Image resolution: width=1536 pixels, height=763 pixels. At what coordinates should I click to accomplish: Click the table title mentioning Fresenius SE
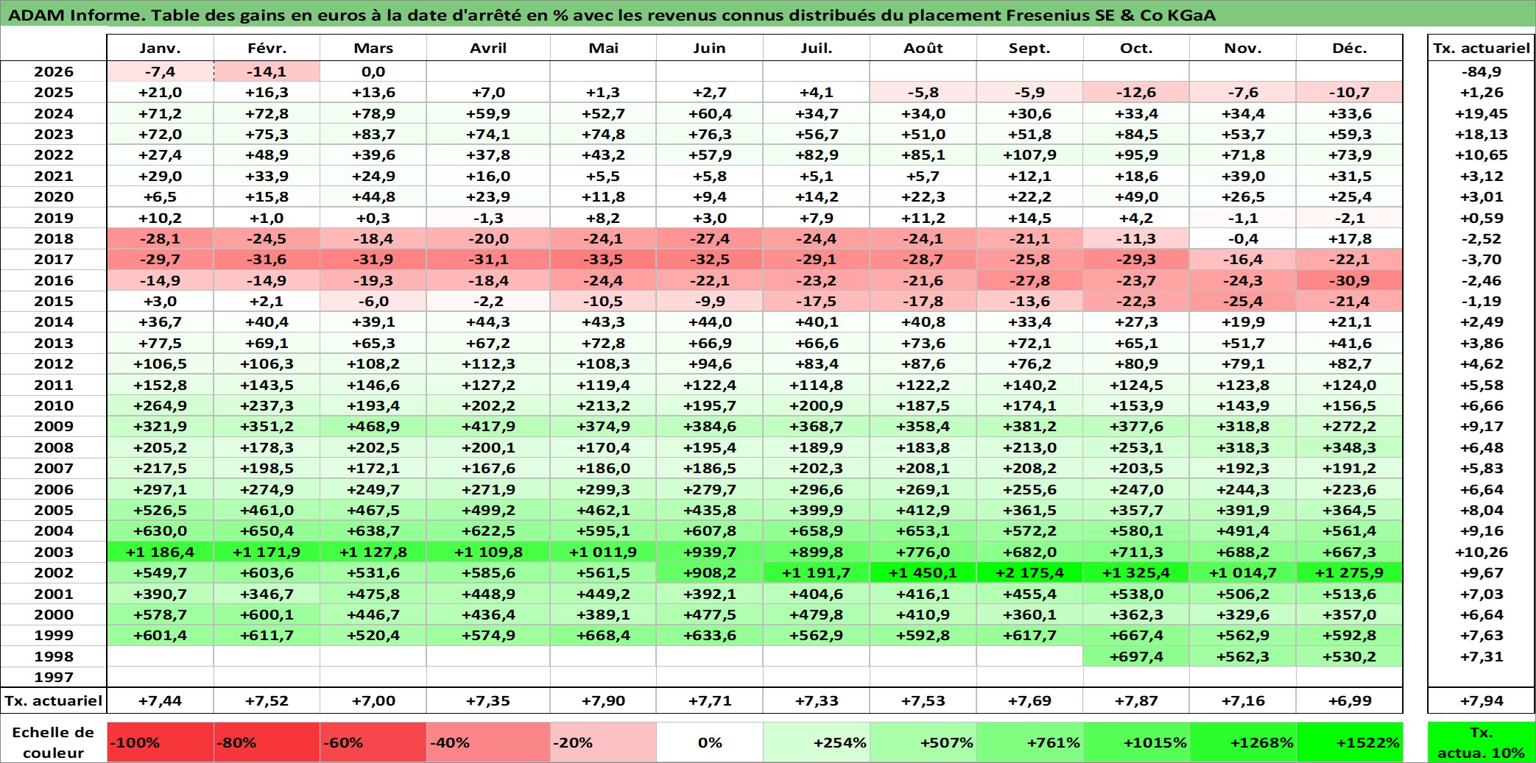[x=612, y=15]
